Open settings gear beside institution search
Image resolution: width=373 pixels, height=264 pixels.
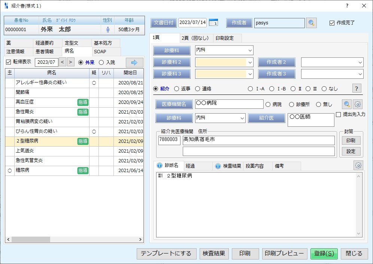click(x=358, y=104)
